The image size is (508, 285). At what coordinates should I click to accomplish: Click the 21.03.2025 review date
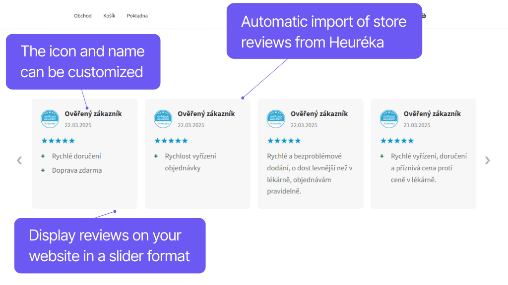[x=417, y=125]
